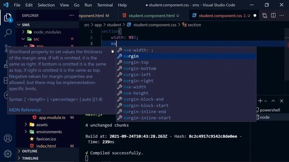The width and height of the screenshot is (289, 162).
Task: Choose the max-width: ; suggestion
Action: click(186, 50)
